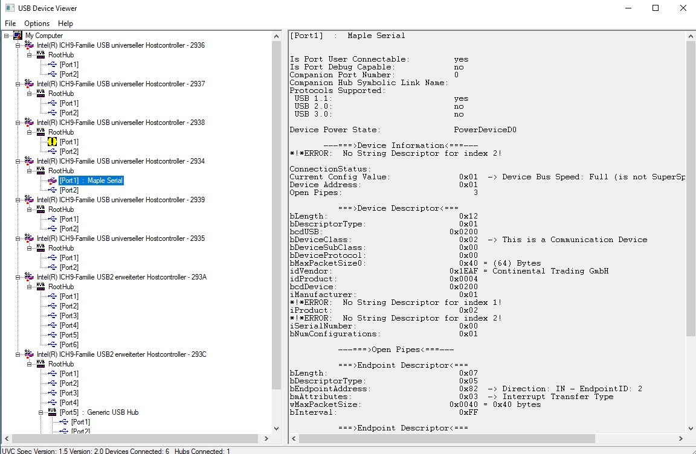Screen dimensions: 696x454
Task: Click the Maple Serial device icon
Action: [53, 181]
